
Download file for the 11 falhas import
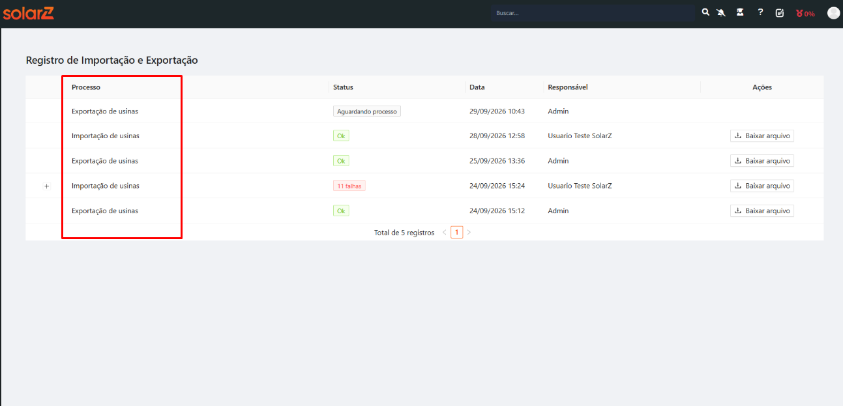coord(762,186)
